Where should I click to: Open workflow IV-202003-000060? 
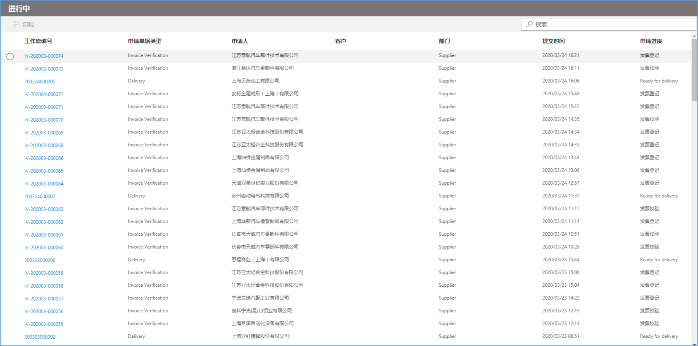click(44, 247)
